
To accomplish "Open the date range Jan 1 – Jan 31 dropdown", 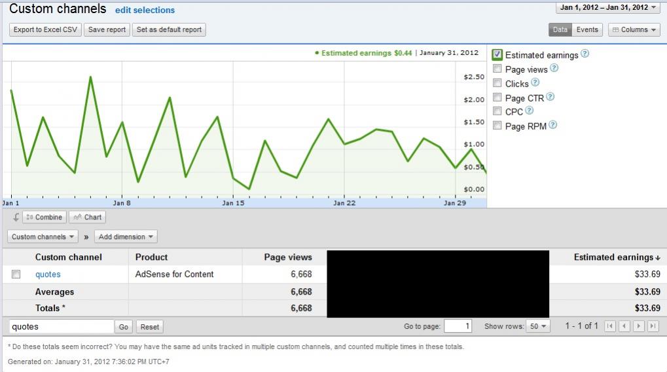I will [608, 7].
